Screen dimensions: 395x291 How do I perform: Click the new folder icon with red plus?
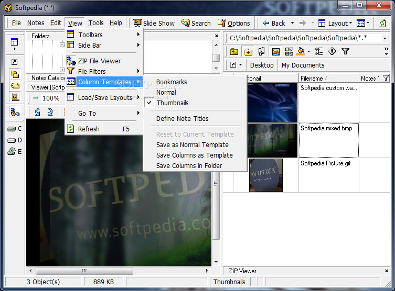point(248,51)
